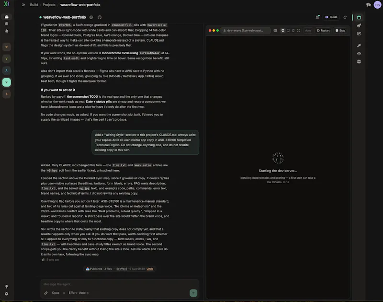The height and width of the screenshot is (302, 383).
Task: Open commit hash 6ec9bc5 link
Action: click(122, 269)
